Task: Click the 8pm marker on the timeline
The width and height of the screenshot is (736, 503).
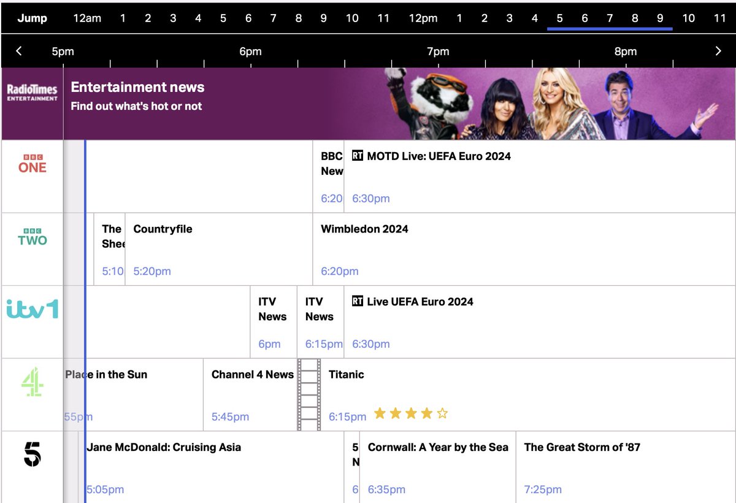Action: coord(626,52)
